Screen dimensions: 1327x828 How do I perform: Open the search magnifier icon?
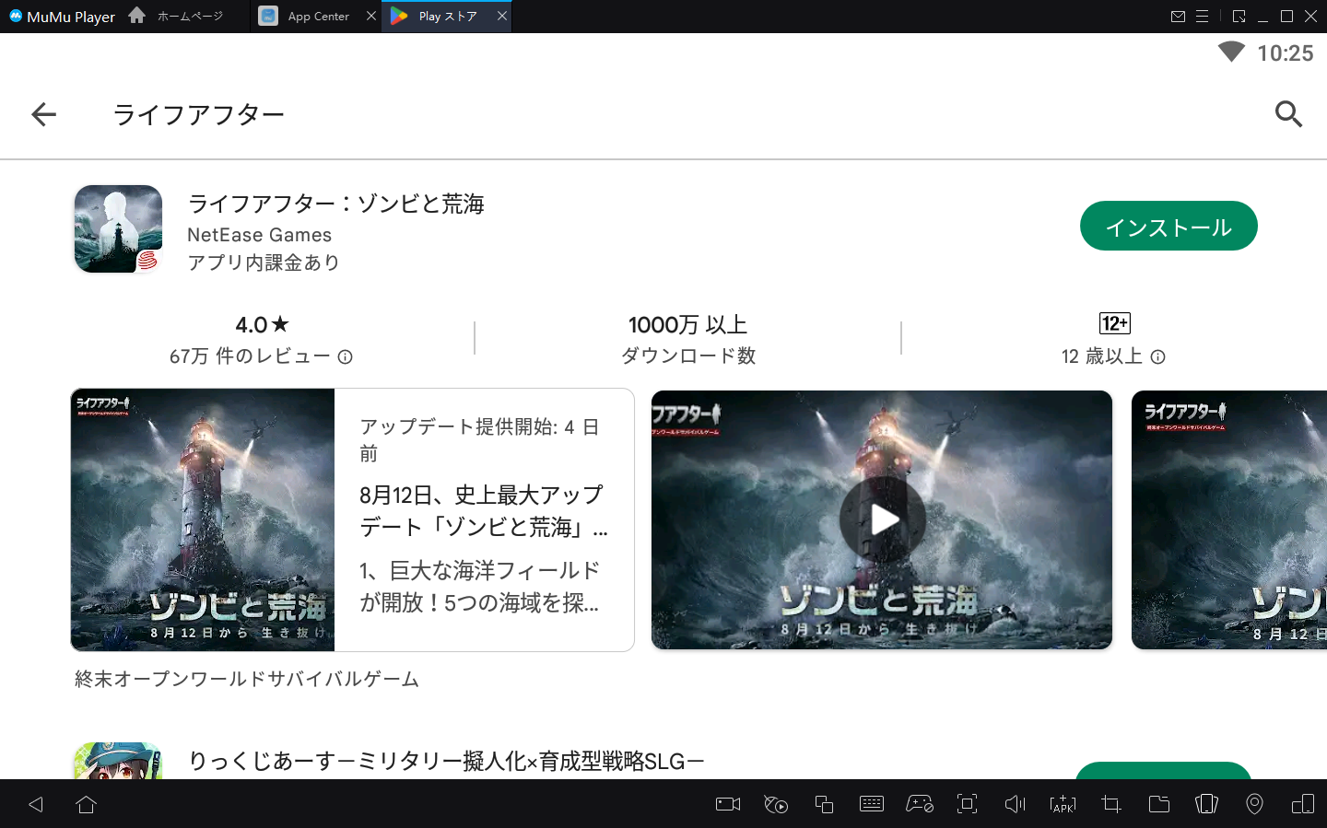coord(1288,114)
